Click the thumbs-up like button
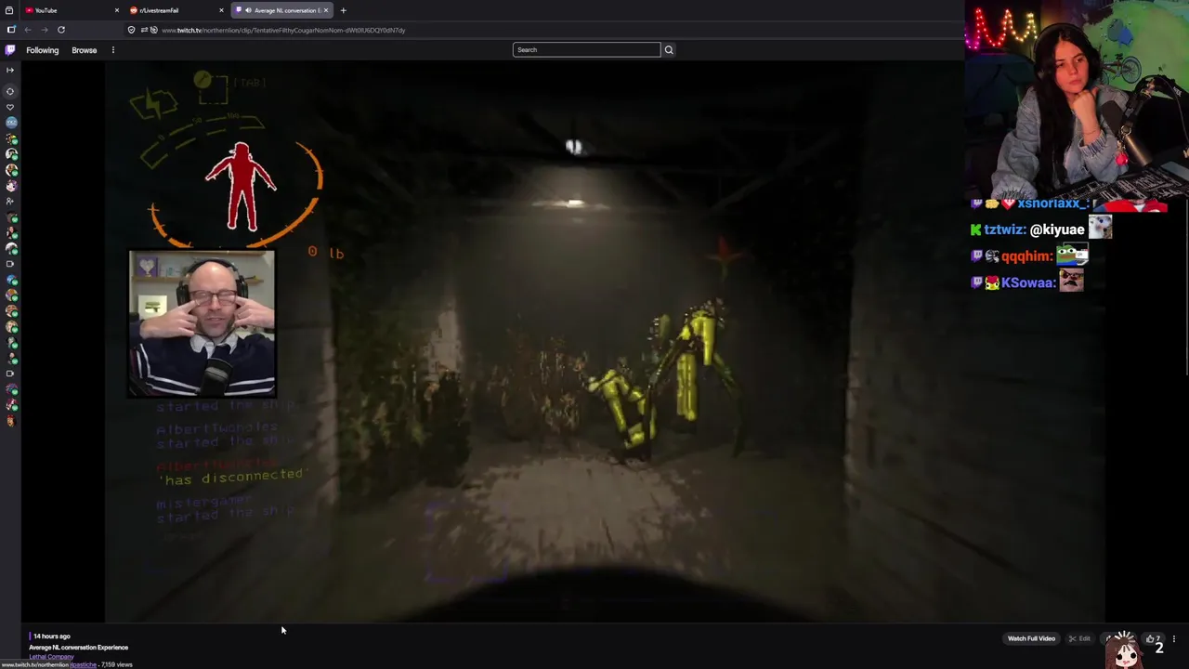 pyautogui.click(x=1151, y=638)
